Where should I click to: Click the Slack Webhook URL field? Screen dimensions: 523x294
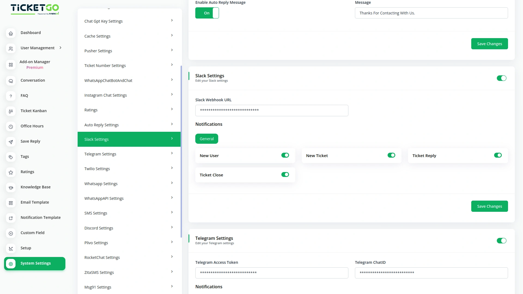point(272,111)
